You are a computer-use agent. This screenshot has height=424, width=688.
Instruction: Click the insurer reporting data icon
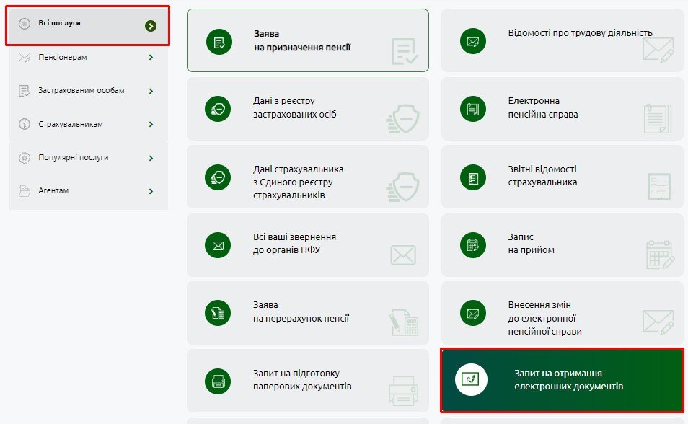pyautogui.click(x=473, y=177)
